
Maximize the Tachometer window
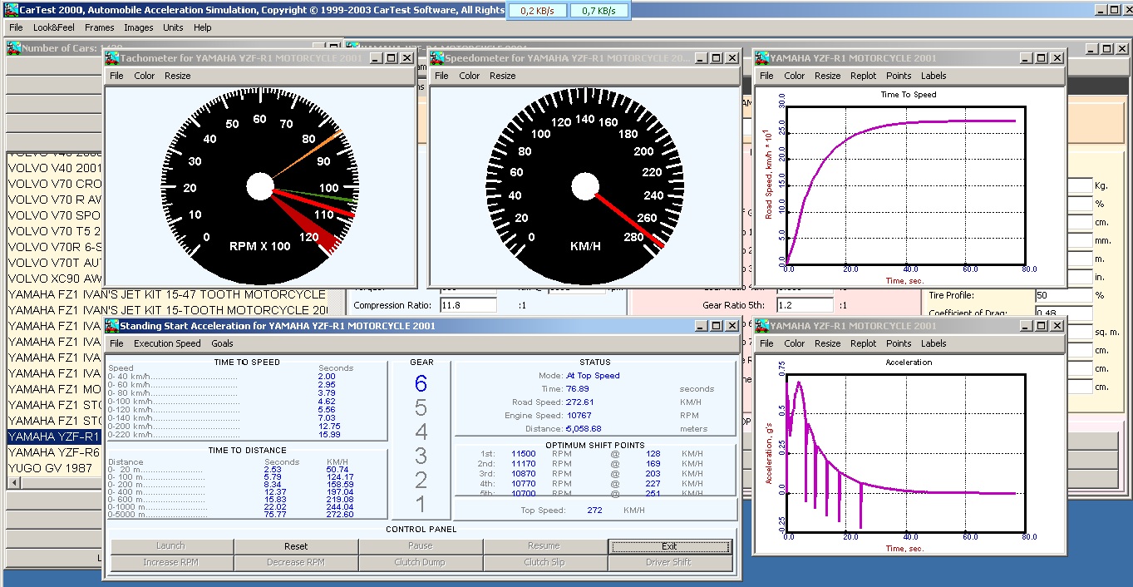391,58
